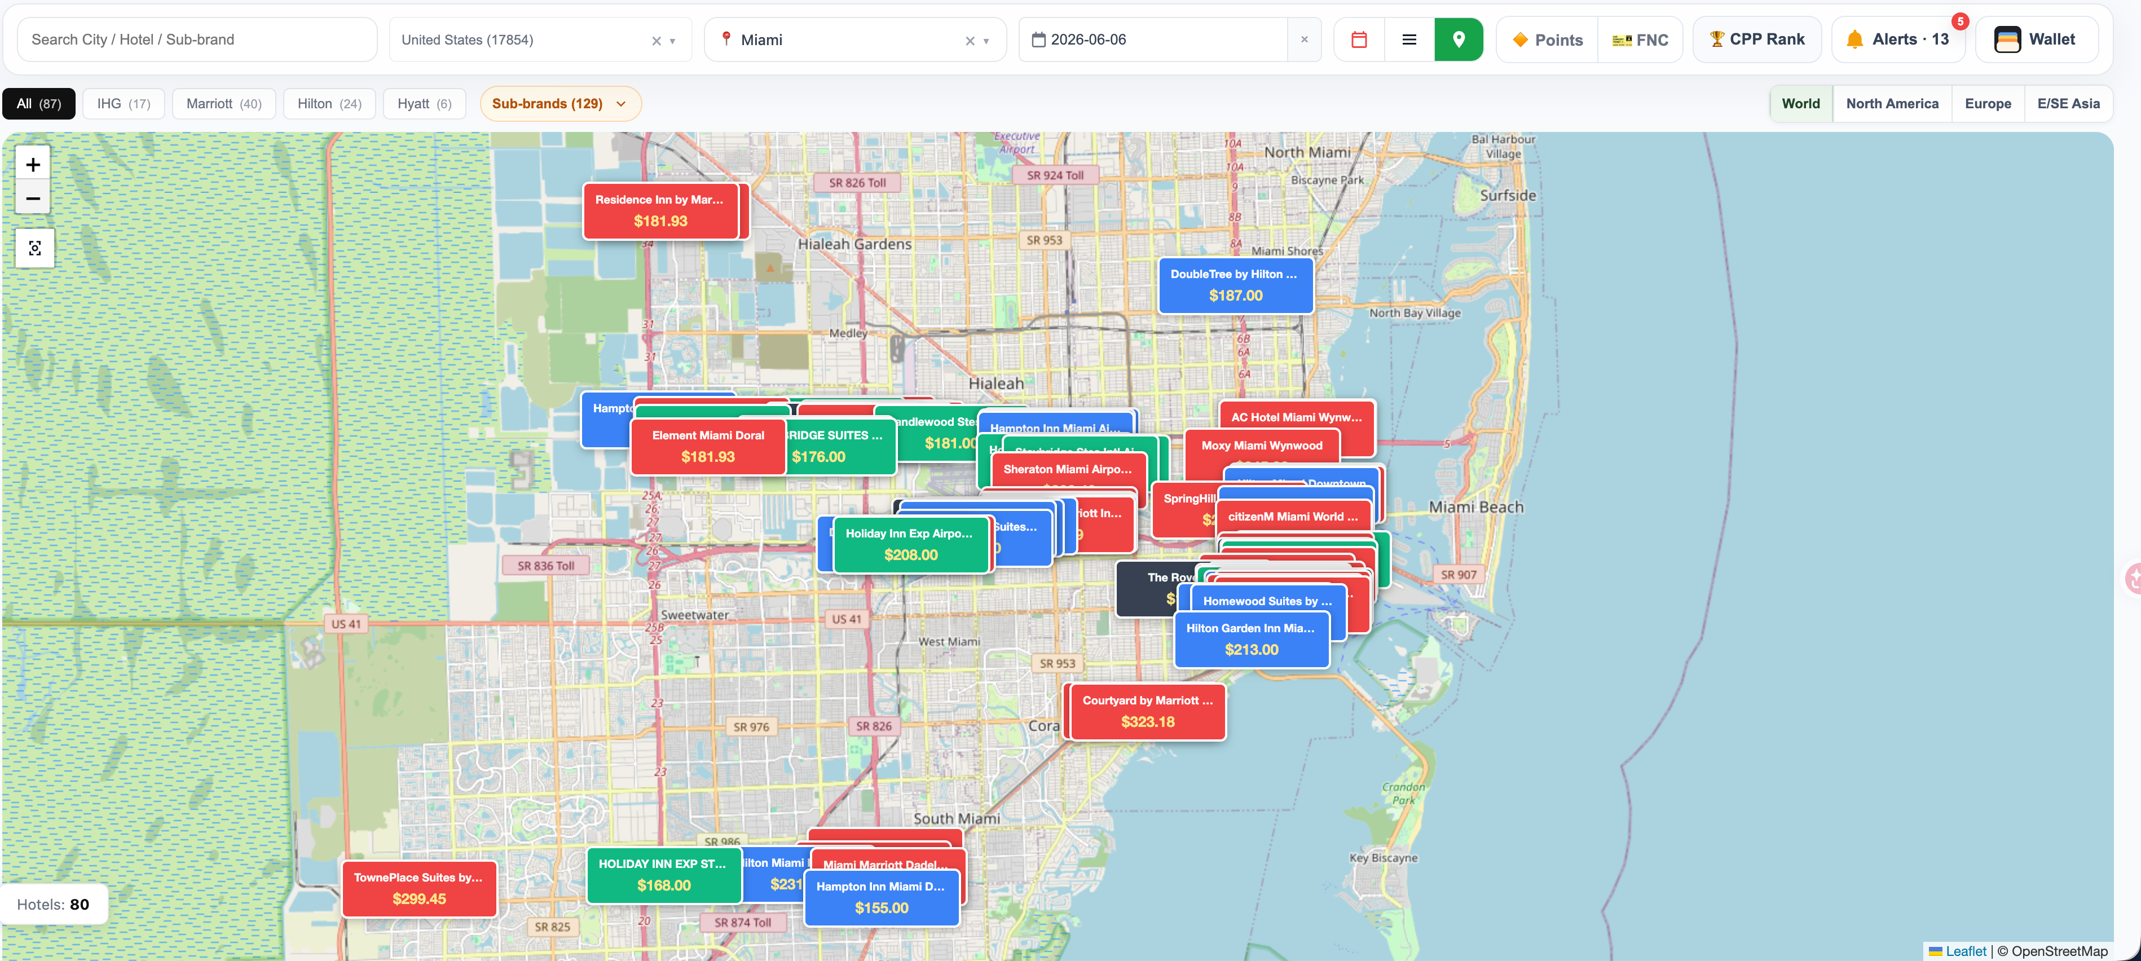The height and width of the screenshot is (961, 2141).
Task: Select the All (87) brand filter
Action: [39, 104]
